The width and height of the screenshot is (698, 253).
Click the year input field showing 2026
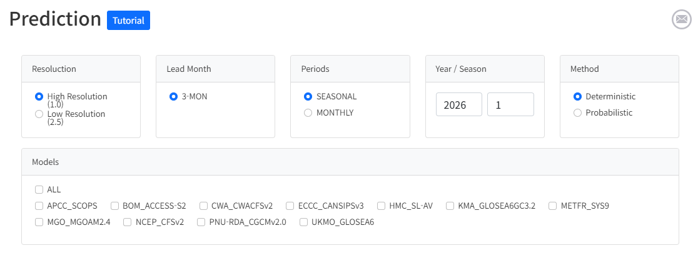click(459, 104)
